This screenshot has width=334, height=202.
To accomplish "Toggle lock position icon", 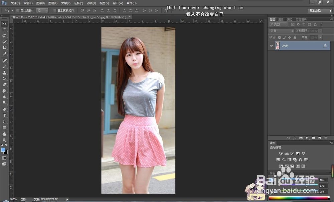I will pyautogui.click(x=290, y=37).
